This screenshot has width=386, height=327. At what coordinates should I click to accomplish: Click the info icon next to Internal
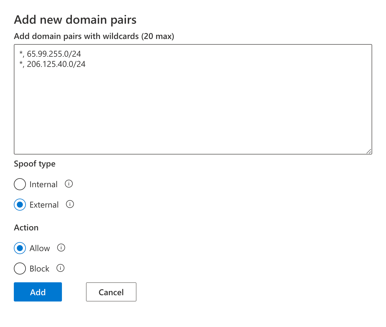(69, 184)
